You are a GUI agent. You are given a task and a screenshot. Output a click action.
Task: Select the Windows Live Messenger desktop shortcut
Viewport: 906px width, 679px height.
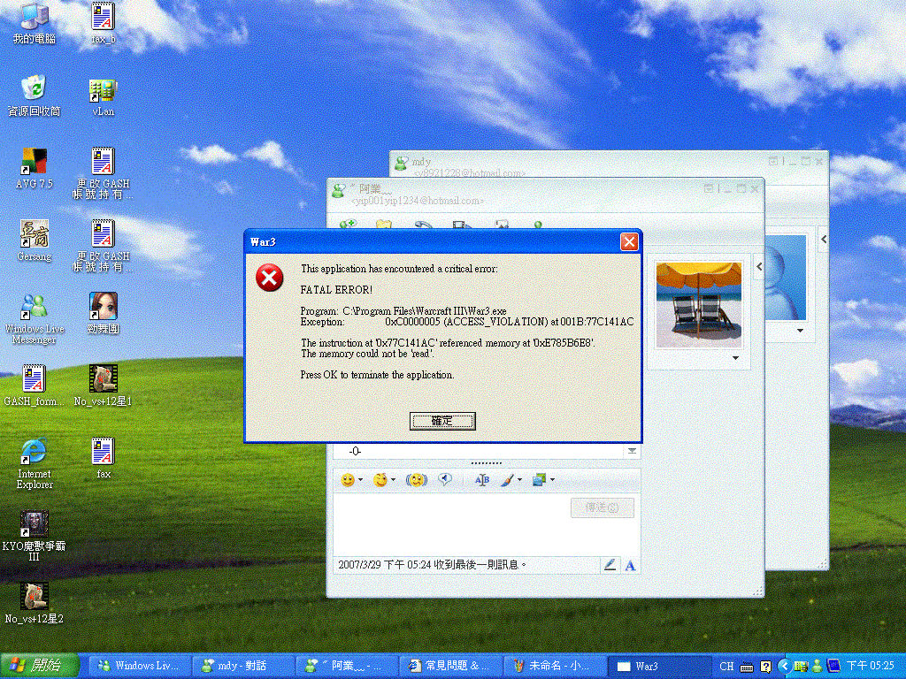click(35, 318)
